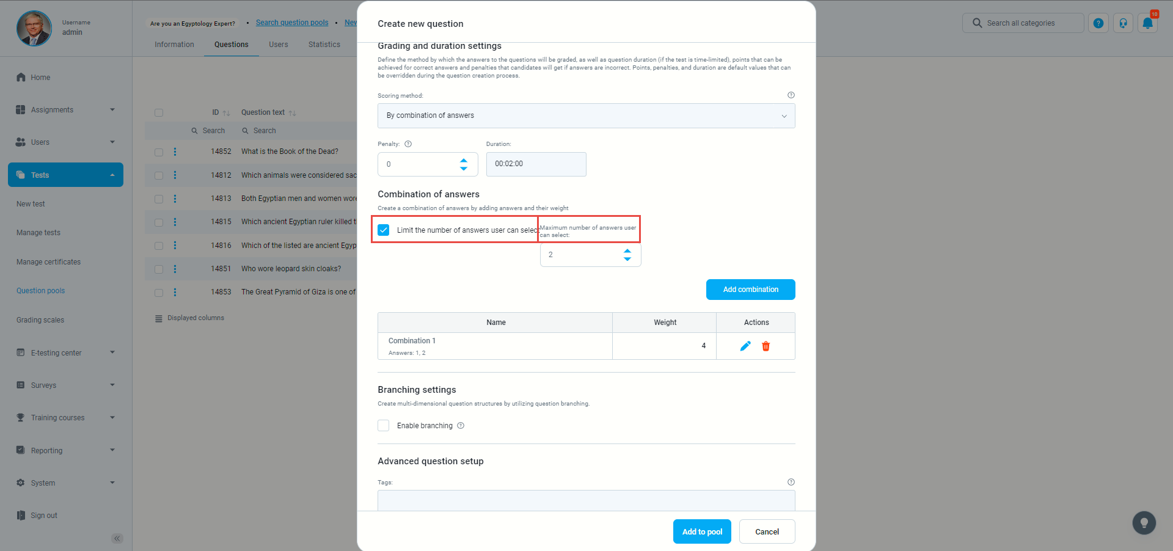Collapse the sidebar with double-chevron icon
This screenshot has height=551, width=1173.
click(x=117, y=538)
